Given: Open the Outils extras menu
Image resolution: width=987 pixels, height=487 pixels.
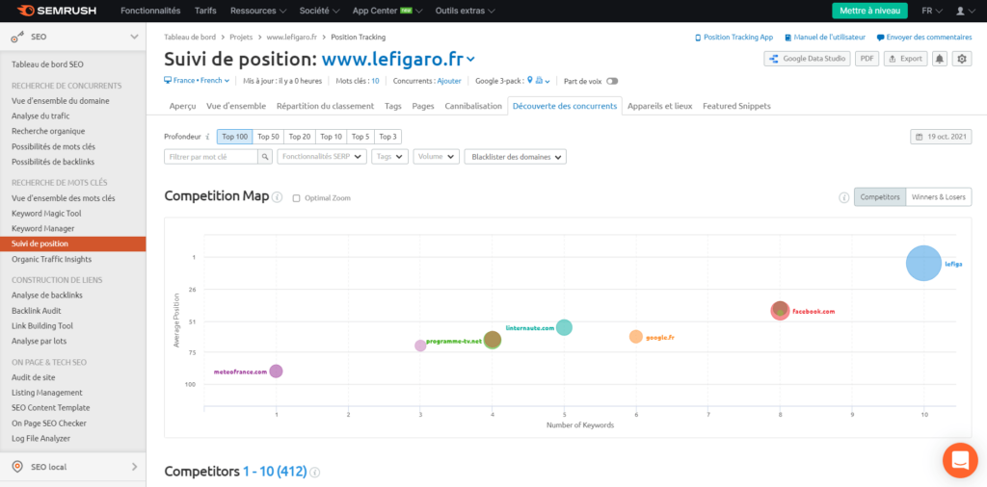Looking at the screenshot, I should tap(465, 11).
